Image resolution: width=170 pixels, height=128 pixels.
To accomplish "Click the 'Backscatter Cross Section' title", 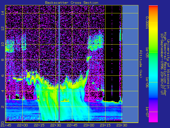I will [72, 3].
